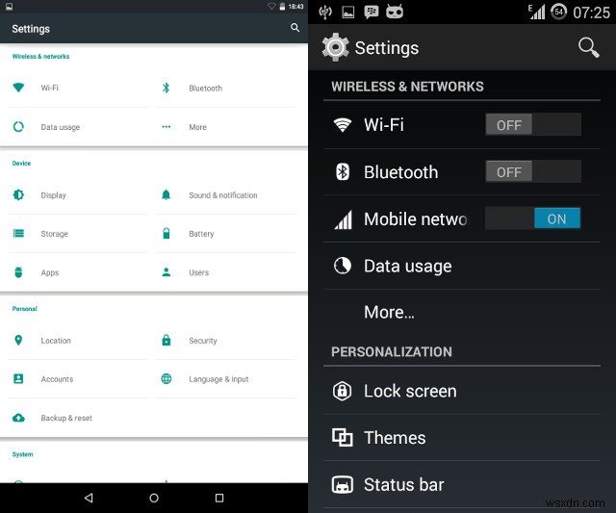Open Mobile networks entry
Viewport: 616px width, 513px height.
pos(415,218)
